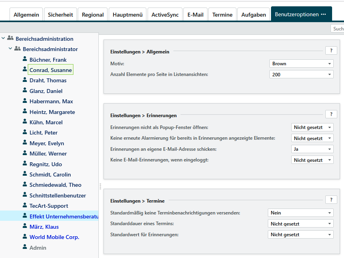Collapse the Bereichsadministration tree node
344x258 pixels.
[4, 38]
